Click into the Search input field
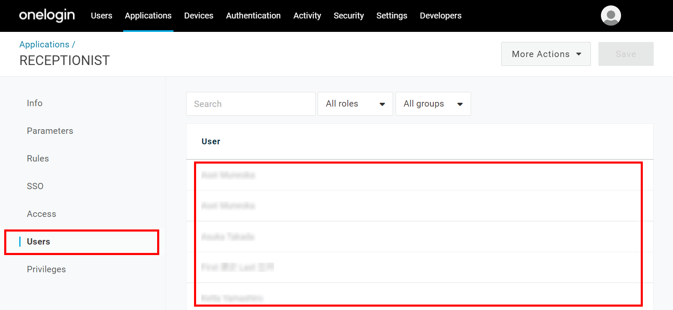The width and height of the screenshot is (673, 310). [251, 104]
